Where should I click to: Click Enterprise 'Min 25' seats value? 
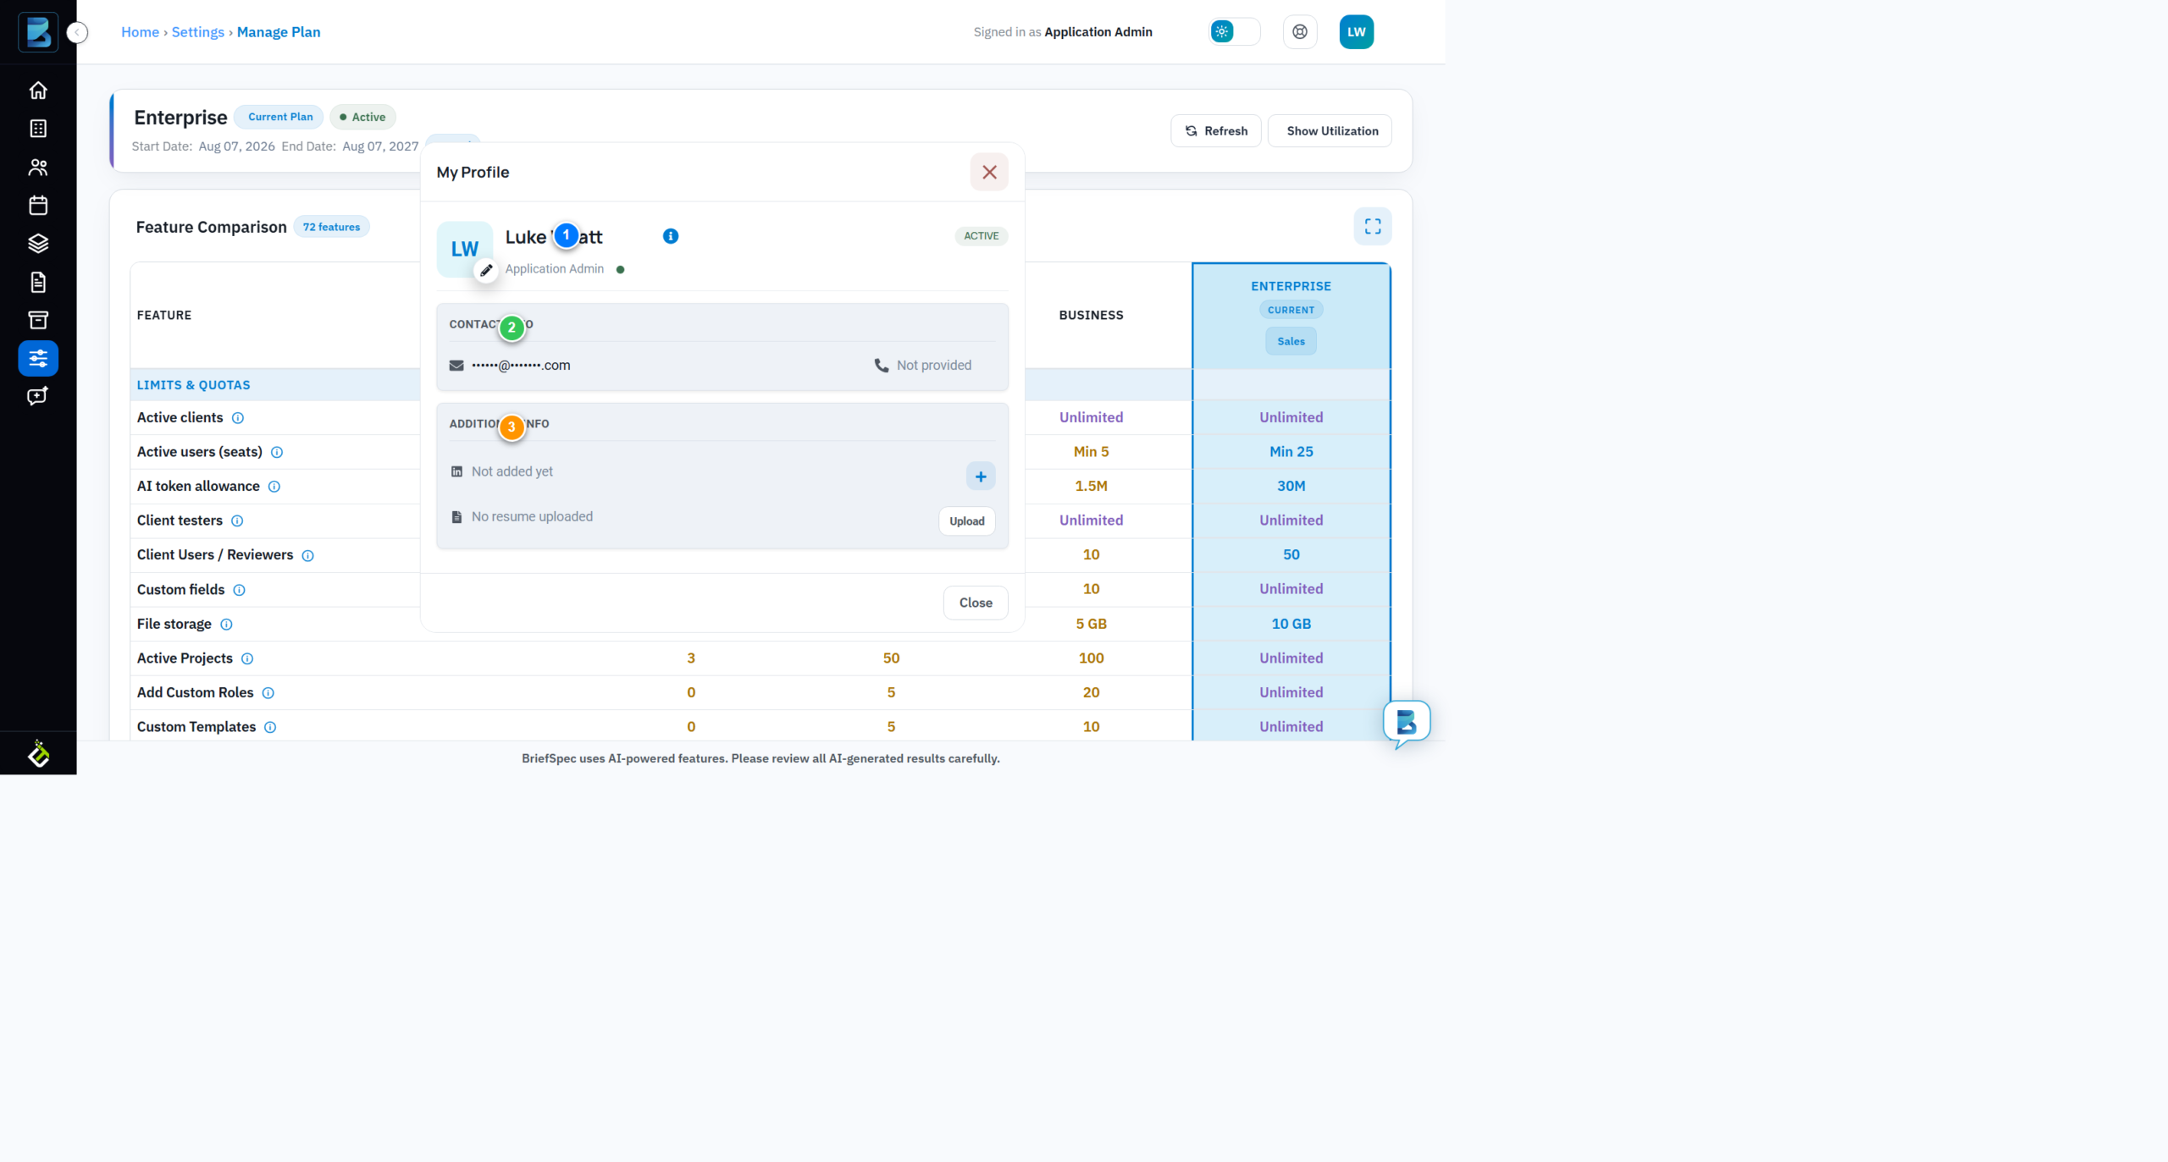tap(1291, 452)
